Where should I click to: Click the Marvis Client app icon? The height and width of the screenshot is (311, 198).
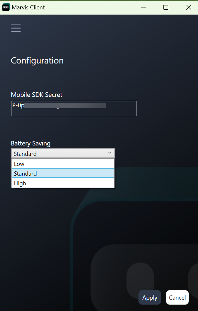coord(6,7)
